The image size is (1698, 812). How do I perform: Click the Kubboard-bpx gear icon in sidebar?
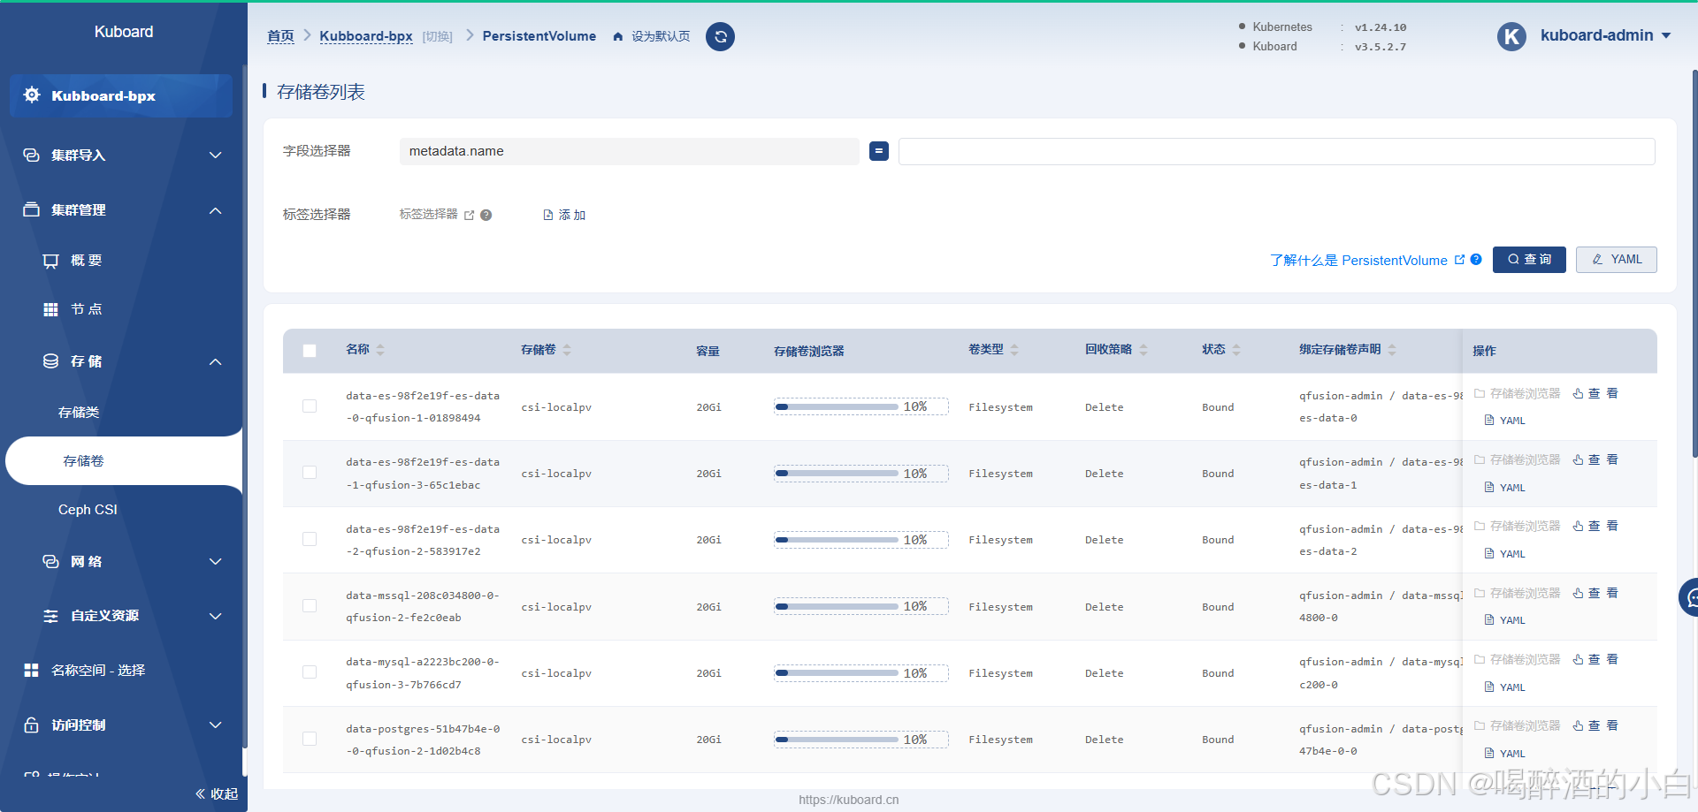coord(32,95)
